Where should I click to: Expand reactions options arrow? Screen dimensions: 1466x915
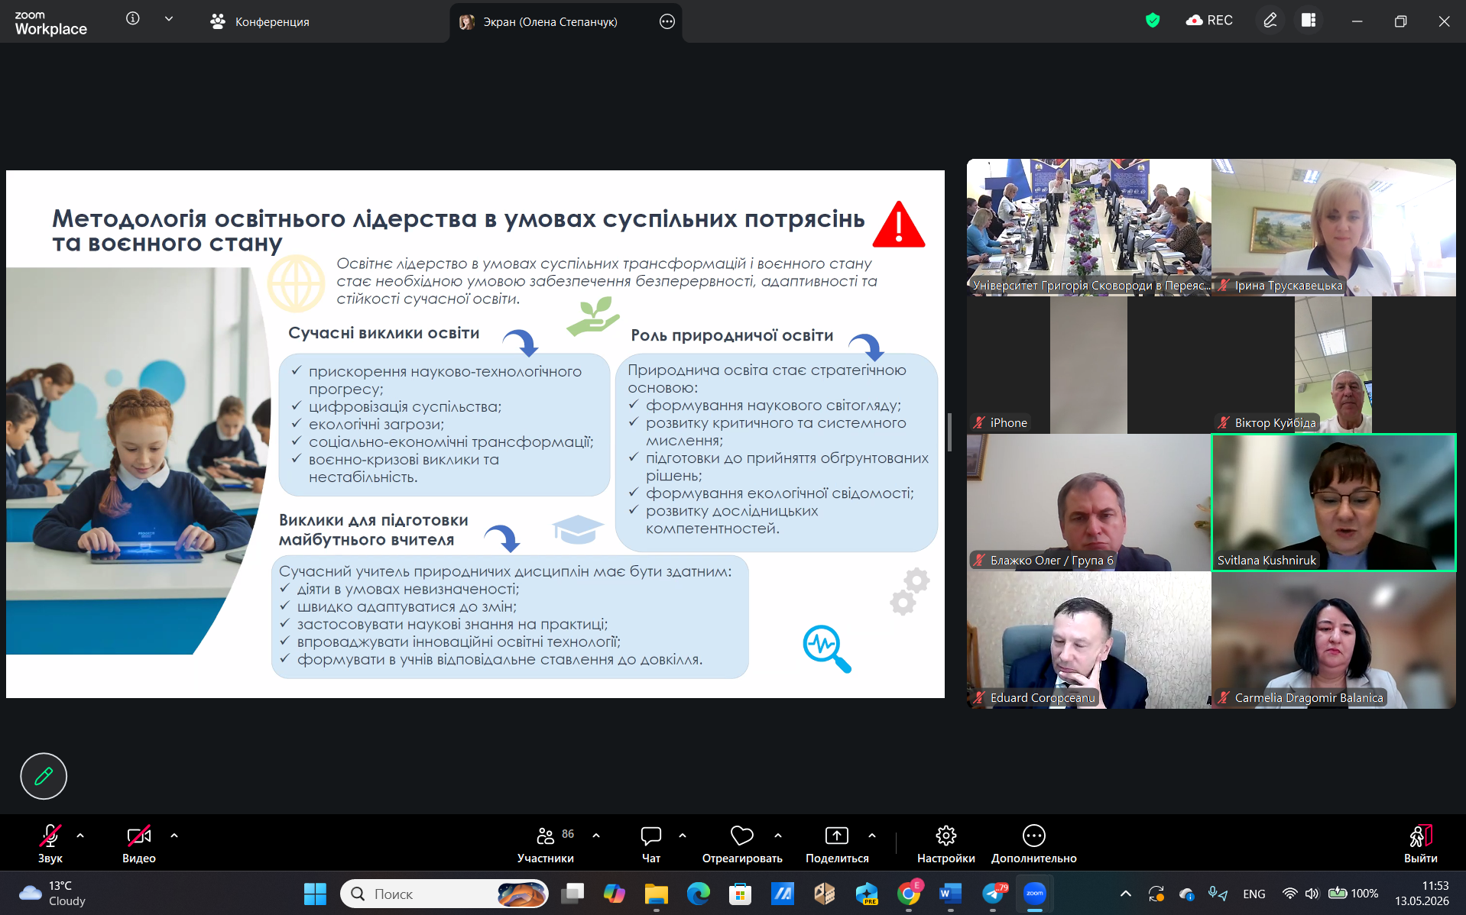[778, 836]
